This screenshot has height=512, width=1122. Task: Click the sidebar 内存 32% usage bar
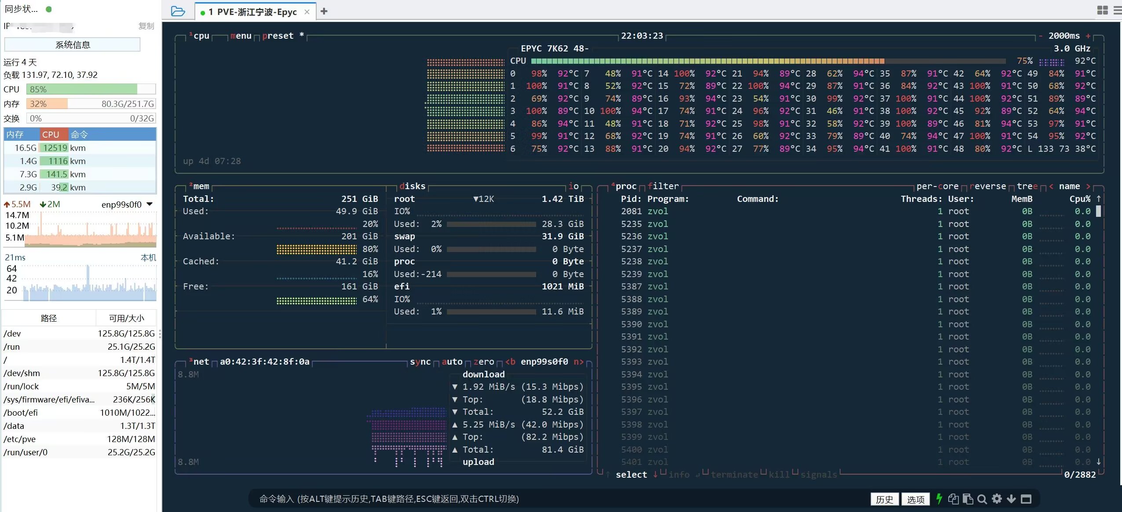tap(91, 104)
